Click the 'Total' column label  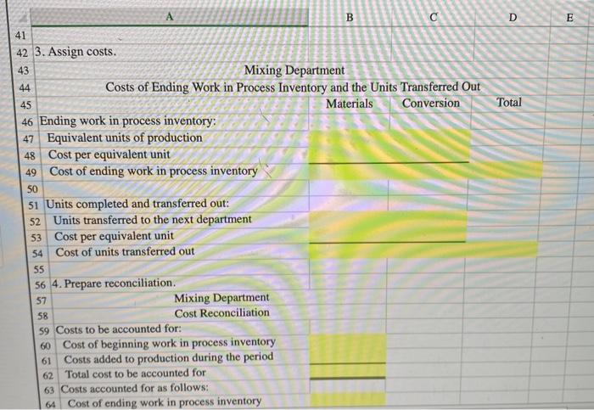[509, 103]
